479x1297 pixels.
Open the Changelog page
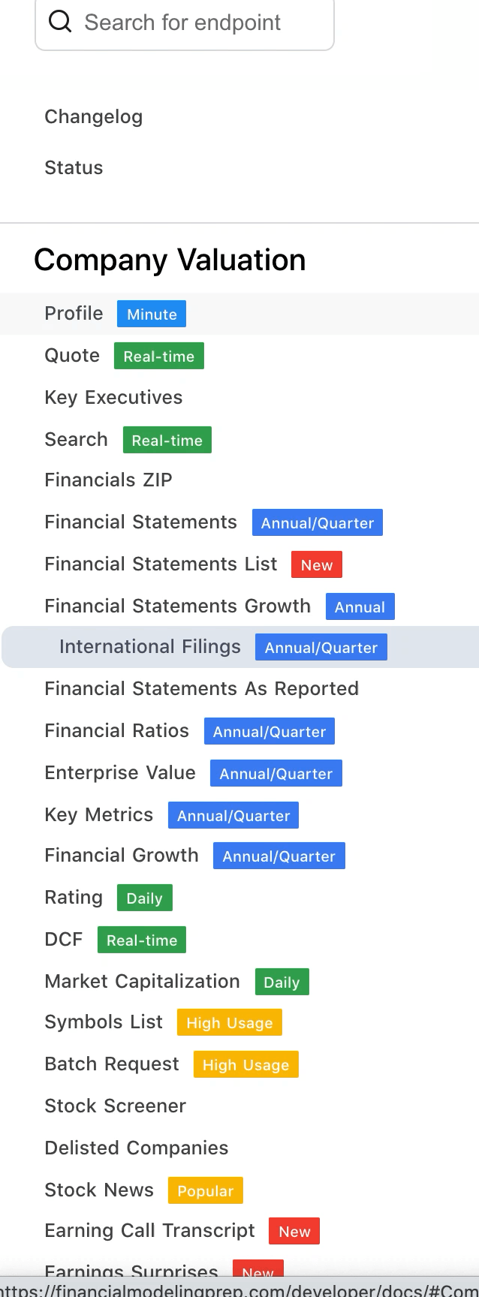93,117
